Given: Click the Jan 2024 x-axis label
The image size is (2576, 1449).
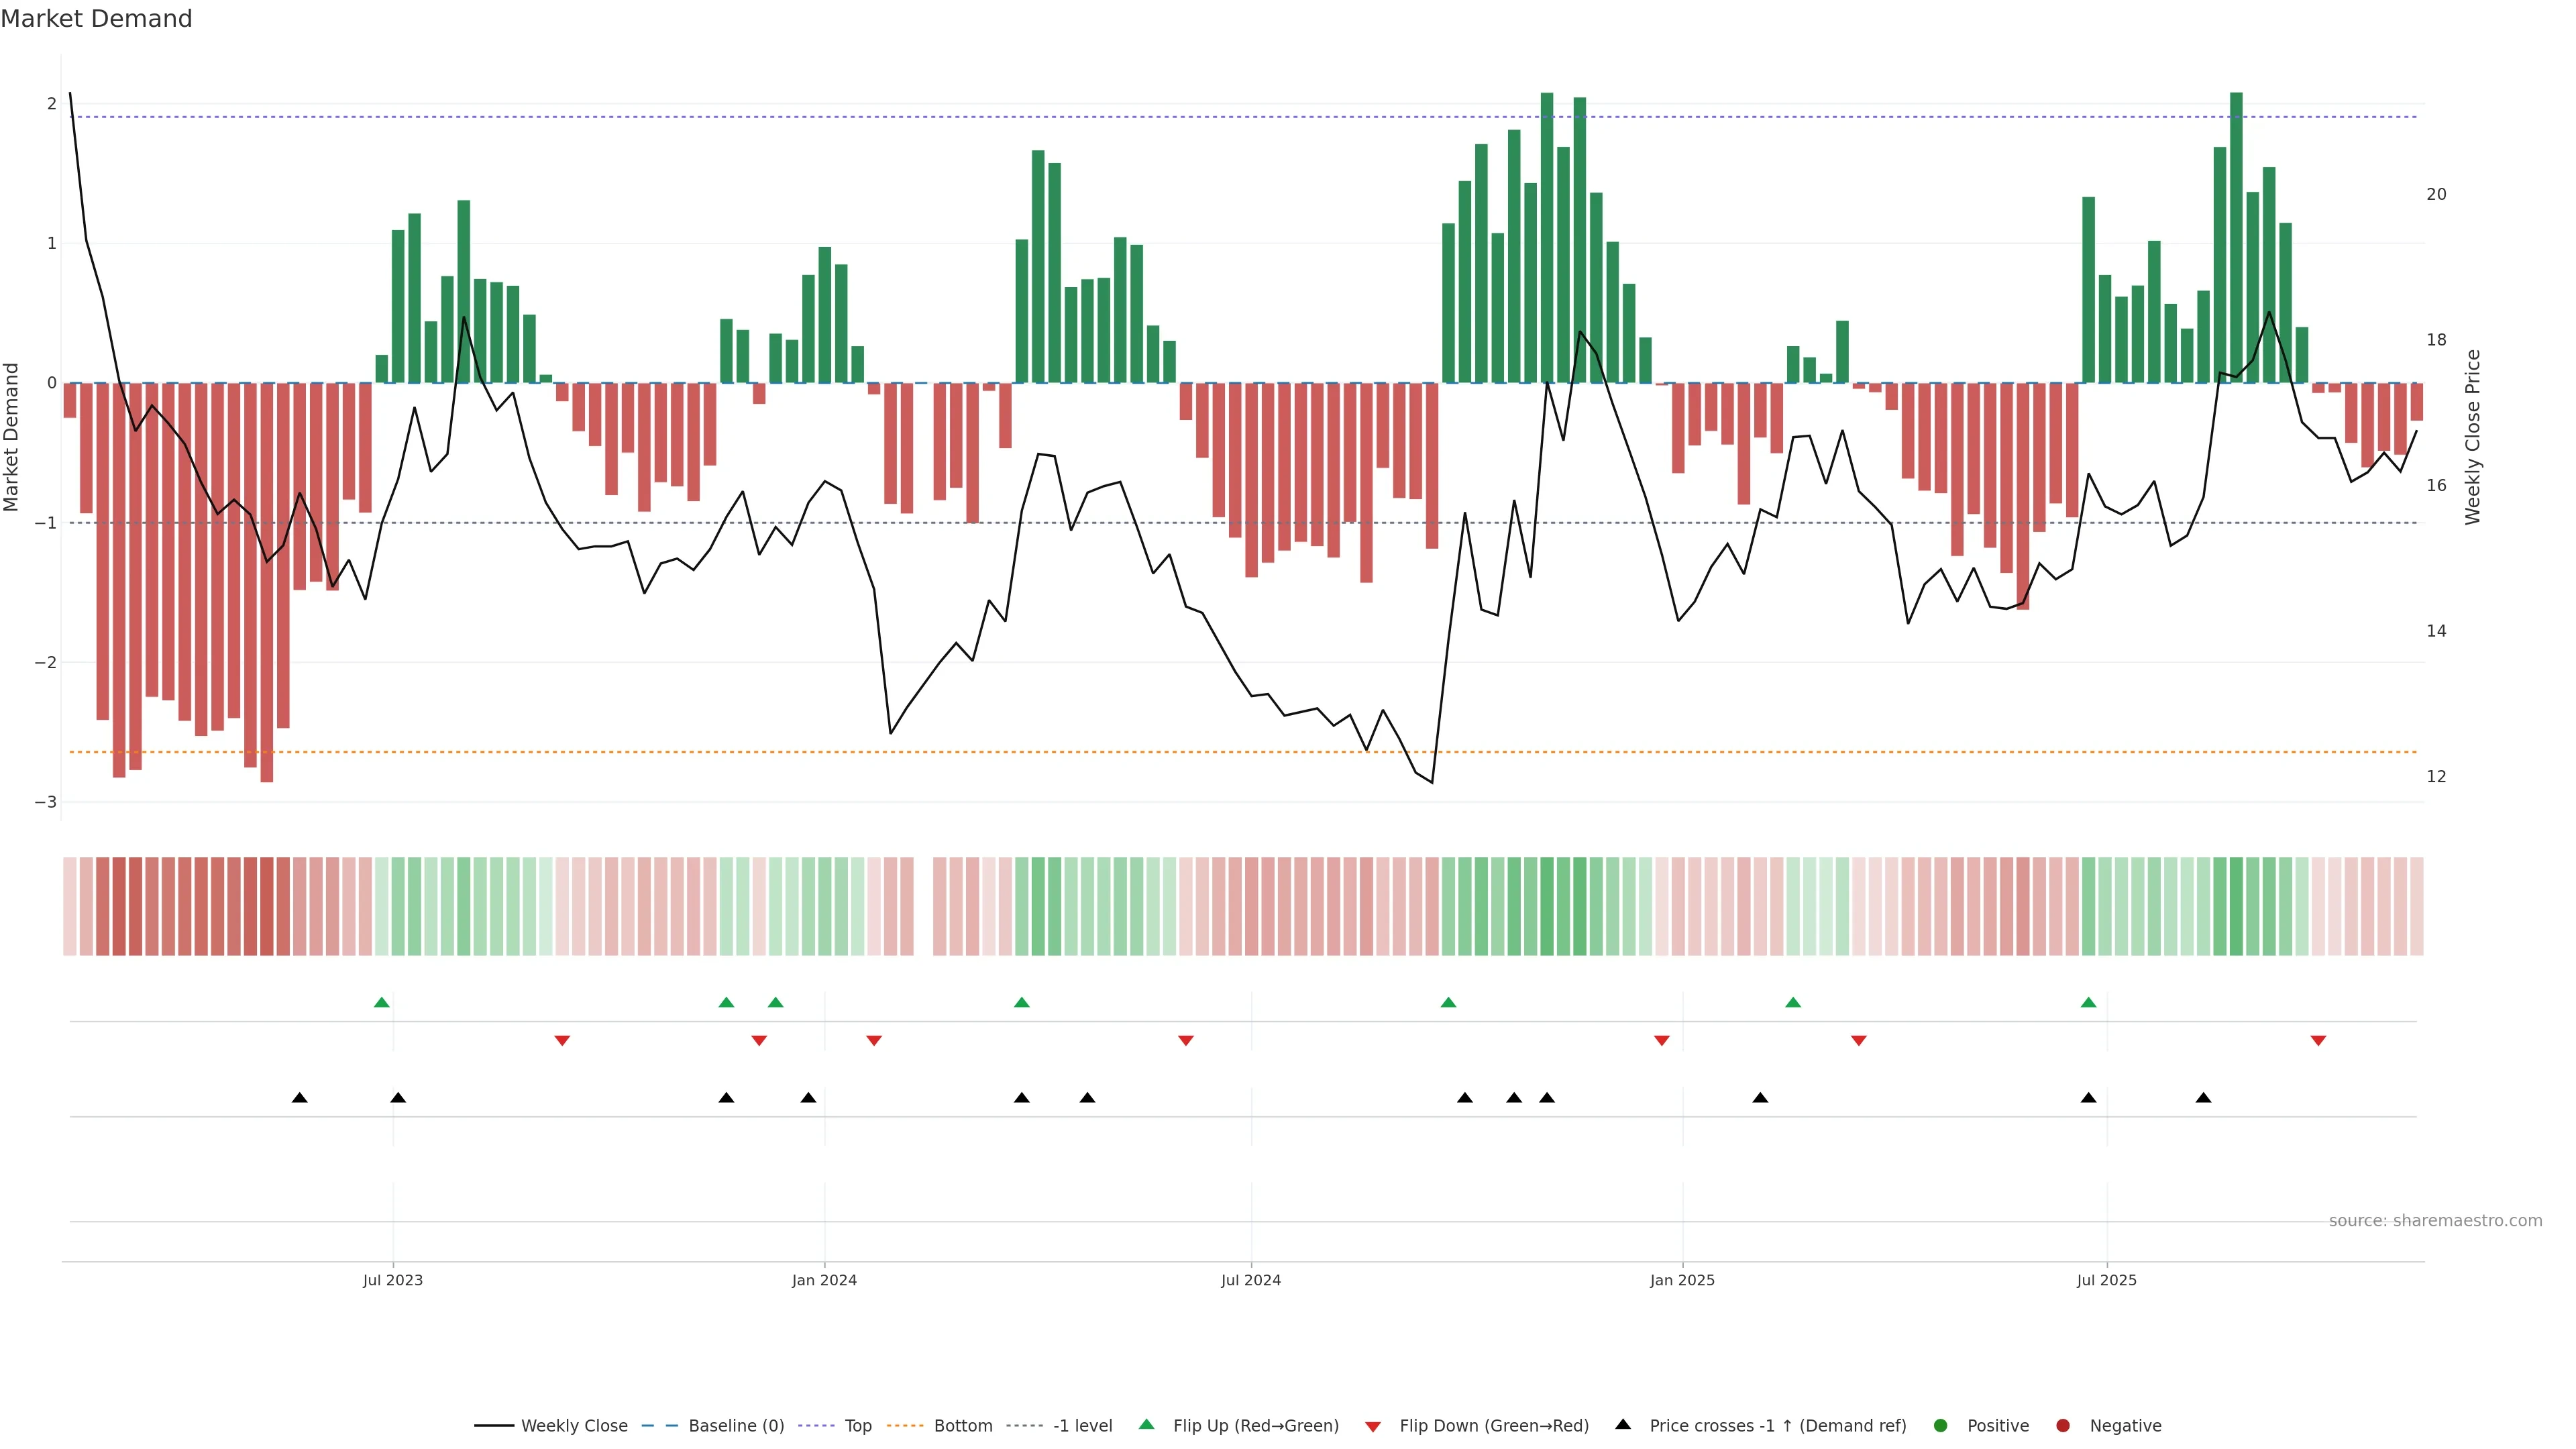Looking at the screenshot, I should (x=824, y=1280).
